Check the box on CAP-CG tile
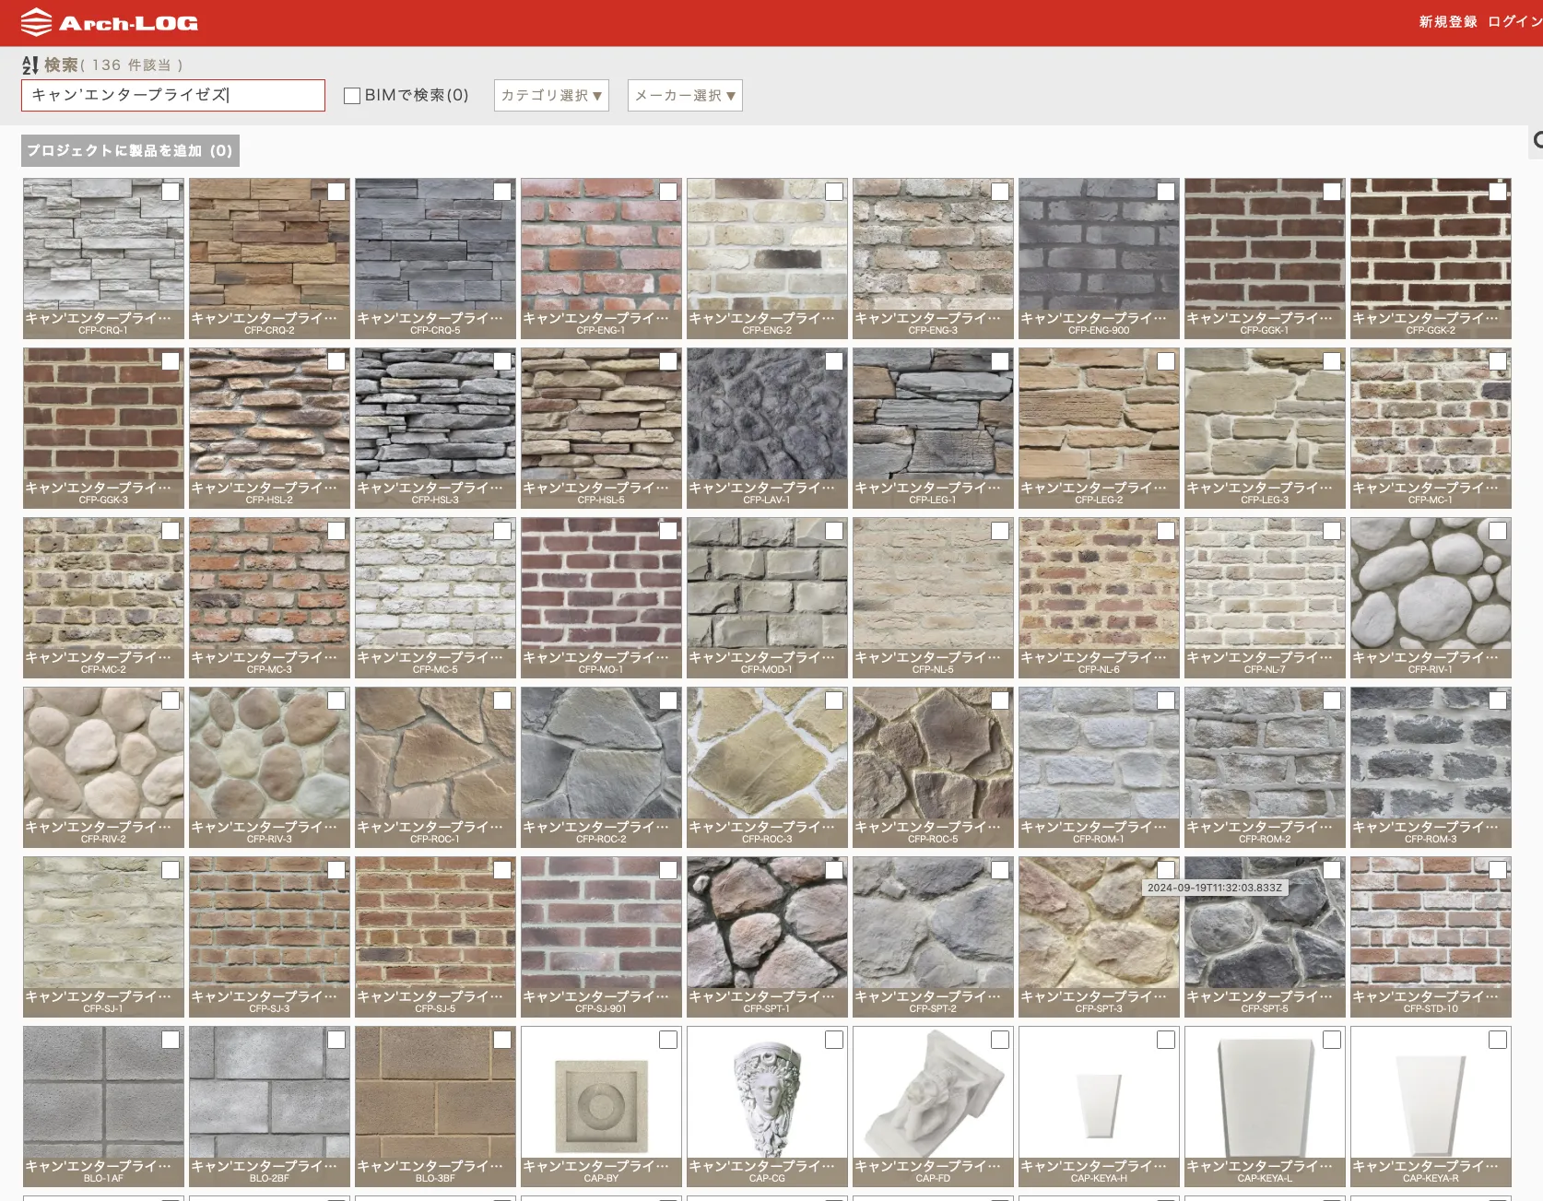The width and height of the screenshot is (1543, 1201). [834, 1040]
